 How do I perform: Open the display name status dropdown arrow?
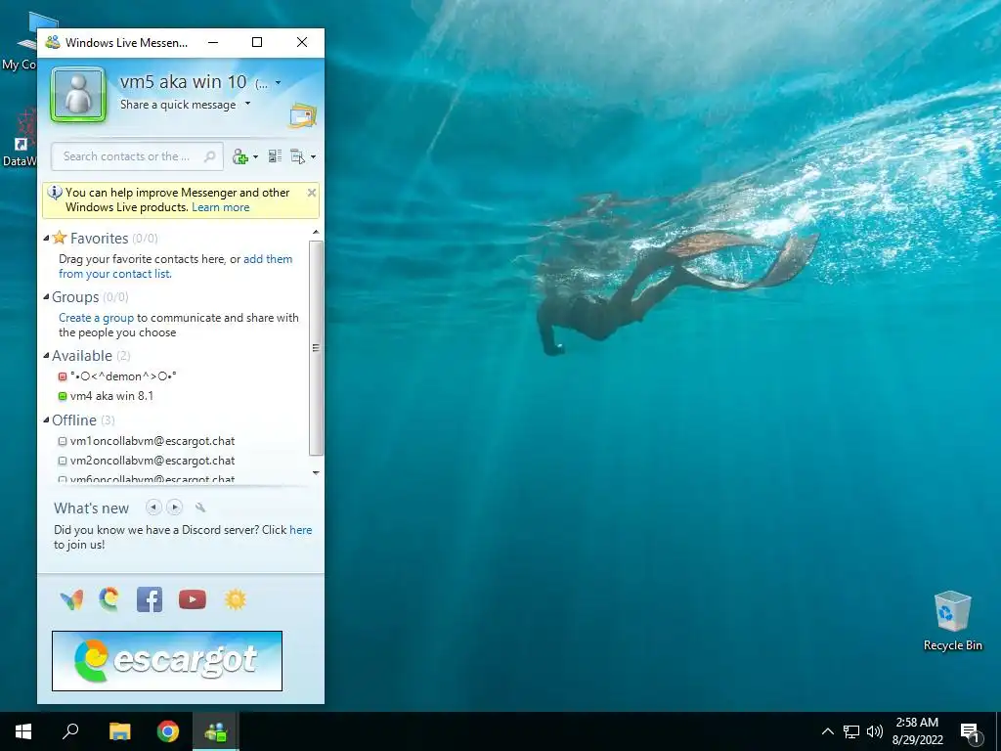click(x=278, y=82)
